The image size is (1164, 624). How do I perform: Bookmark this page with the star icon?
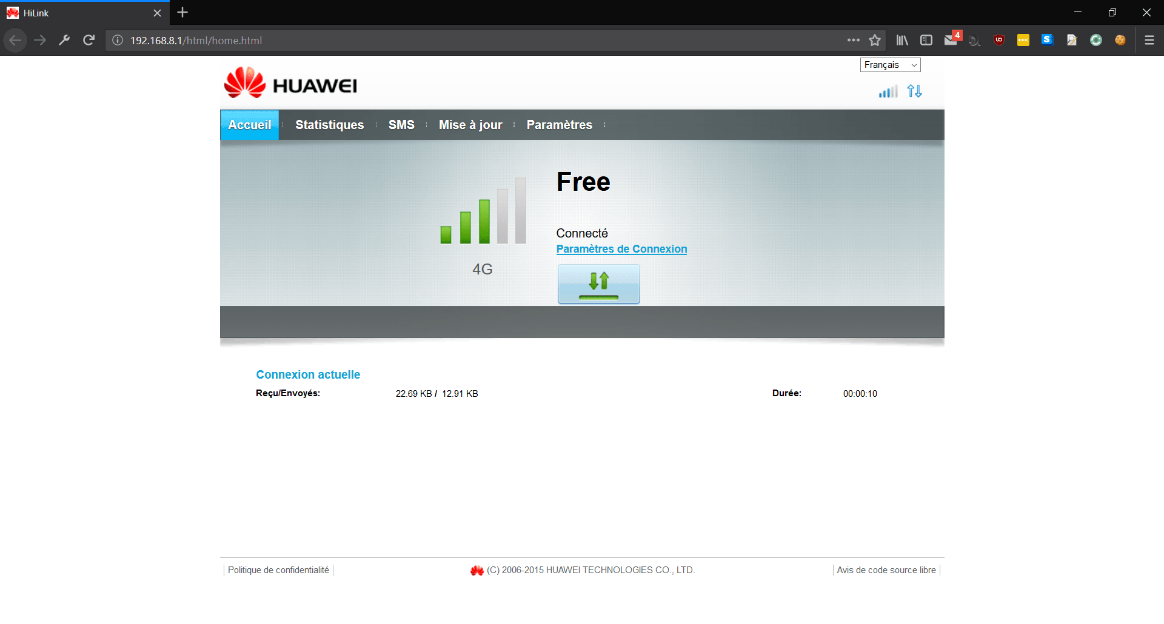[x=875, y=41]
